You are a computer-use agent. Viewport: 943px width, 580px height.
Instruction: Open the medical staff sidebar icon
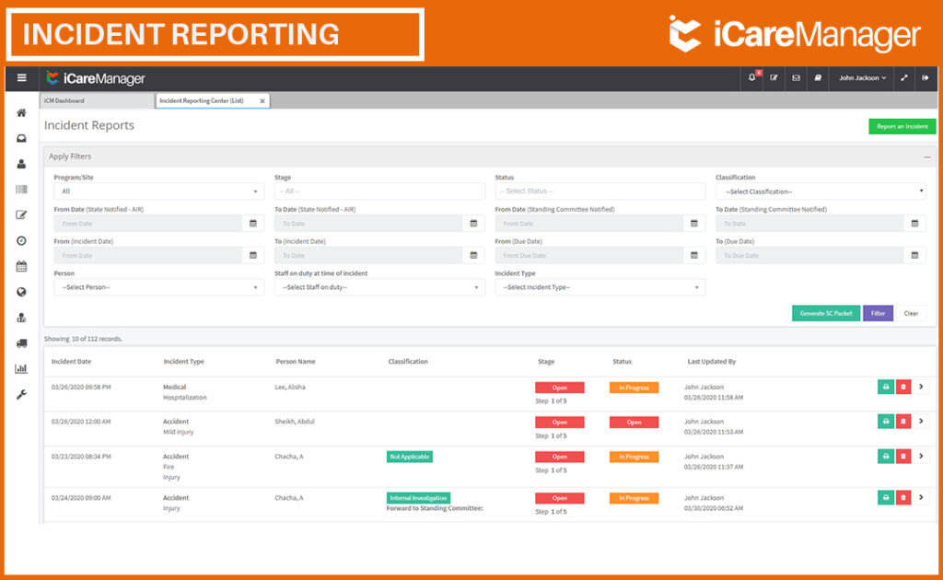point(22,318)
